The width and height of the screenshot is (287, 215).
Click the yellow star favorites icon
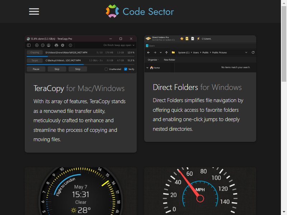coord(182,39)
